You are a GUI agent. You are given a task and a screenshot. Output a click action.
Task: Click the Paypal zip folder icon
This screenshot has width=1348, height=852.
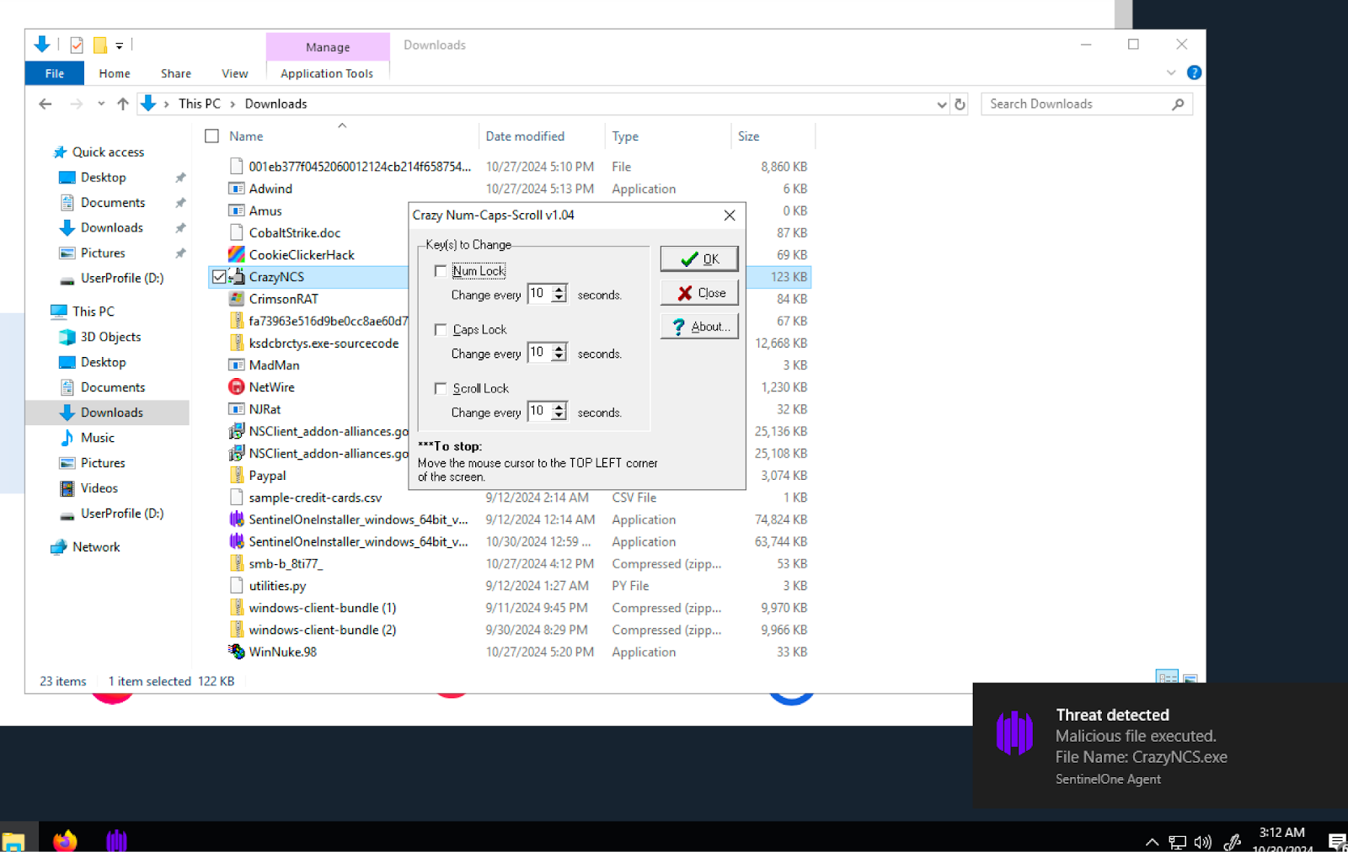point(237,476)
